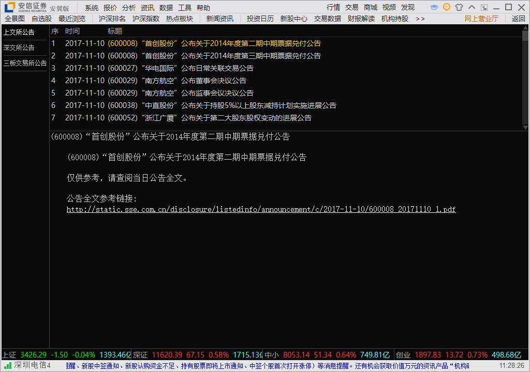
Task: Click the 深圳电信4 server status
Action: pos(32,365)
